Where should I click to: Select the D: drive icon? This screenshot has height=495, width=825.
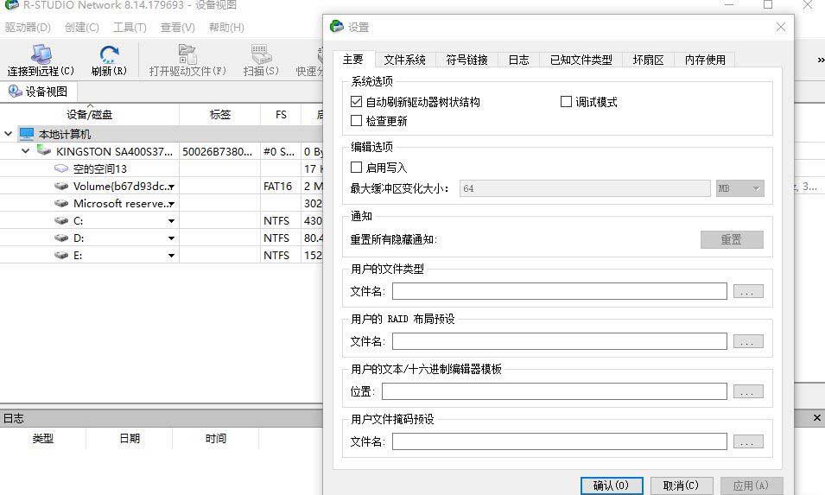coord(61,238)
